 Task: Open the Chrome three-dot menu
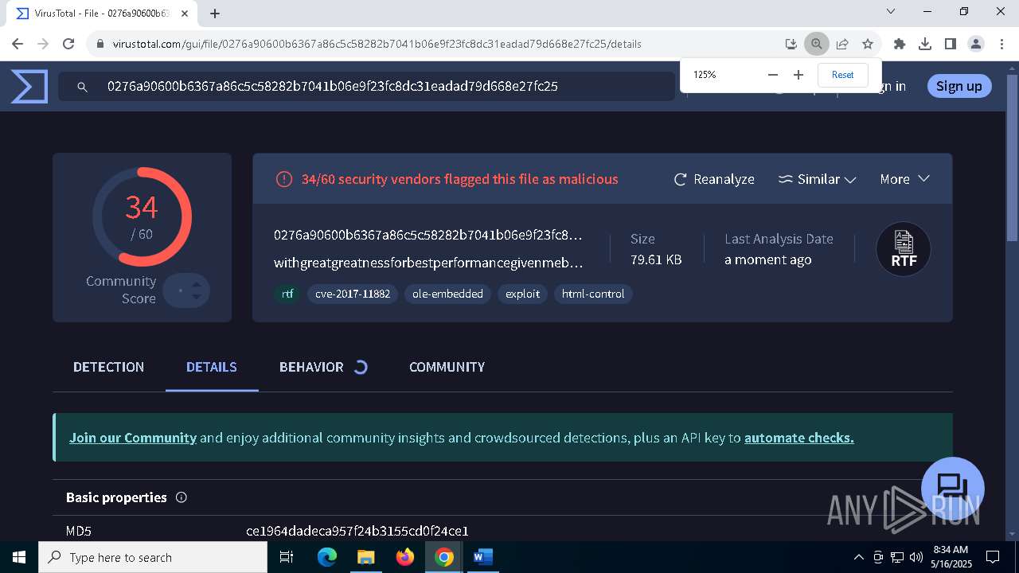pyautogui.click(x=1001, y=44)
